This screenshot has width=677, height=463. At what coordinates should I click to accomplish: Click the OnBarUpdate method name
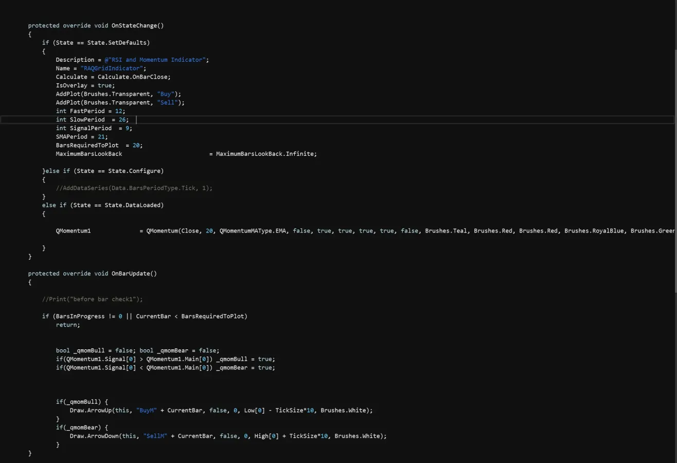pos(132,274)
